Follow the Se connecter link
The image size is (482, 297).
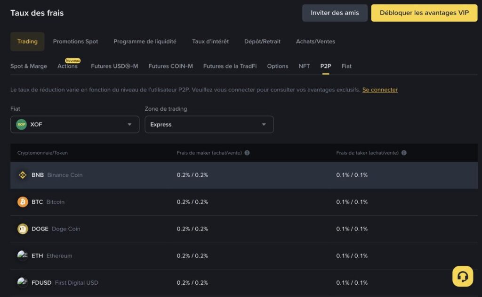[380, 90]
